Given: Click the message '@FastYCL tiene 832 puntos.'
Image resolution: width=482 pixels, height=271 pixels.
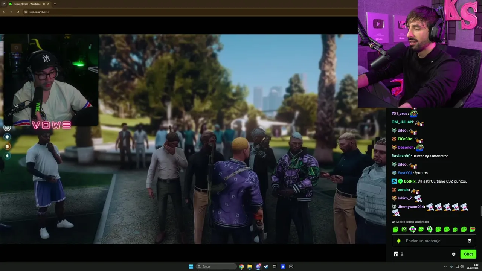Looking at the screenshot, I should click(442, 181).
